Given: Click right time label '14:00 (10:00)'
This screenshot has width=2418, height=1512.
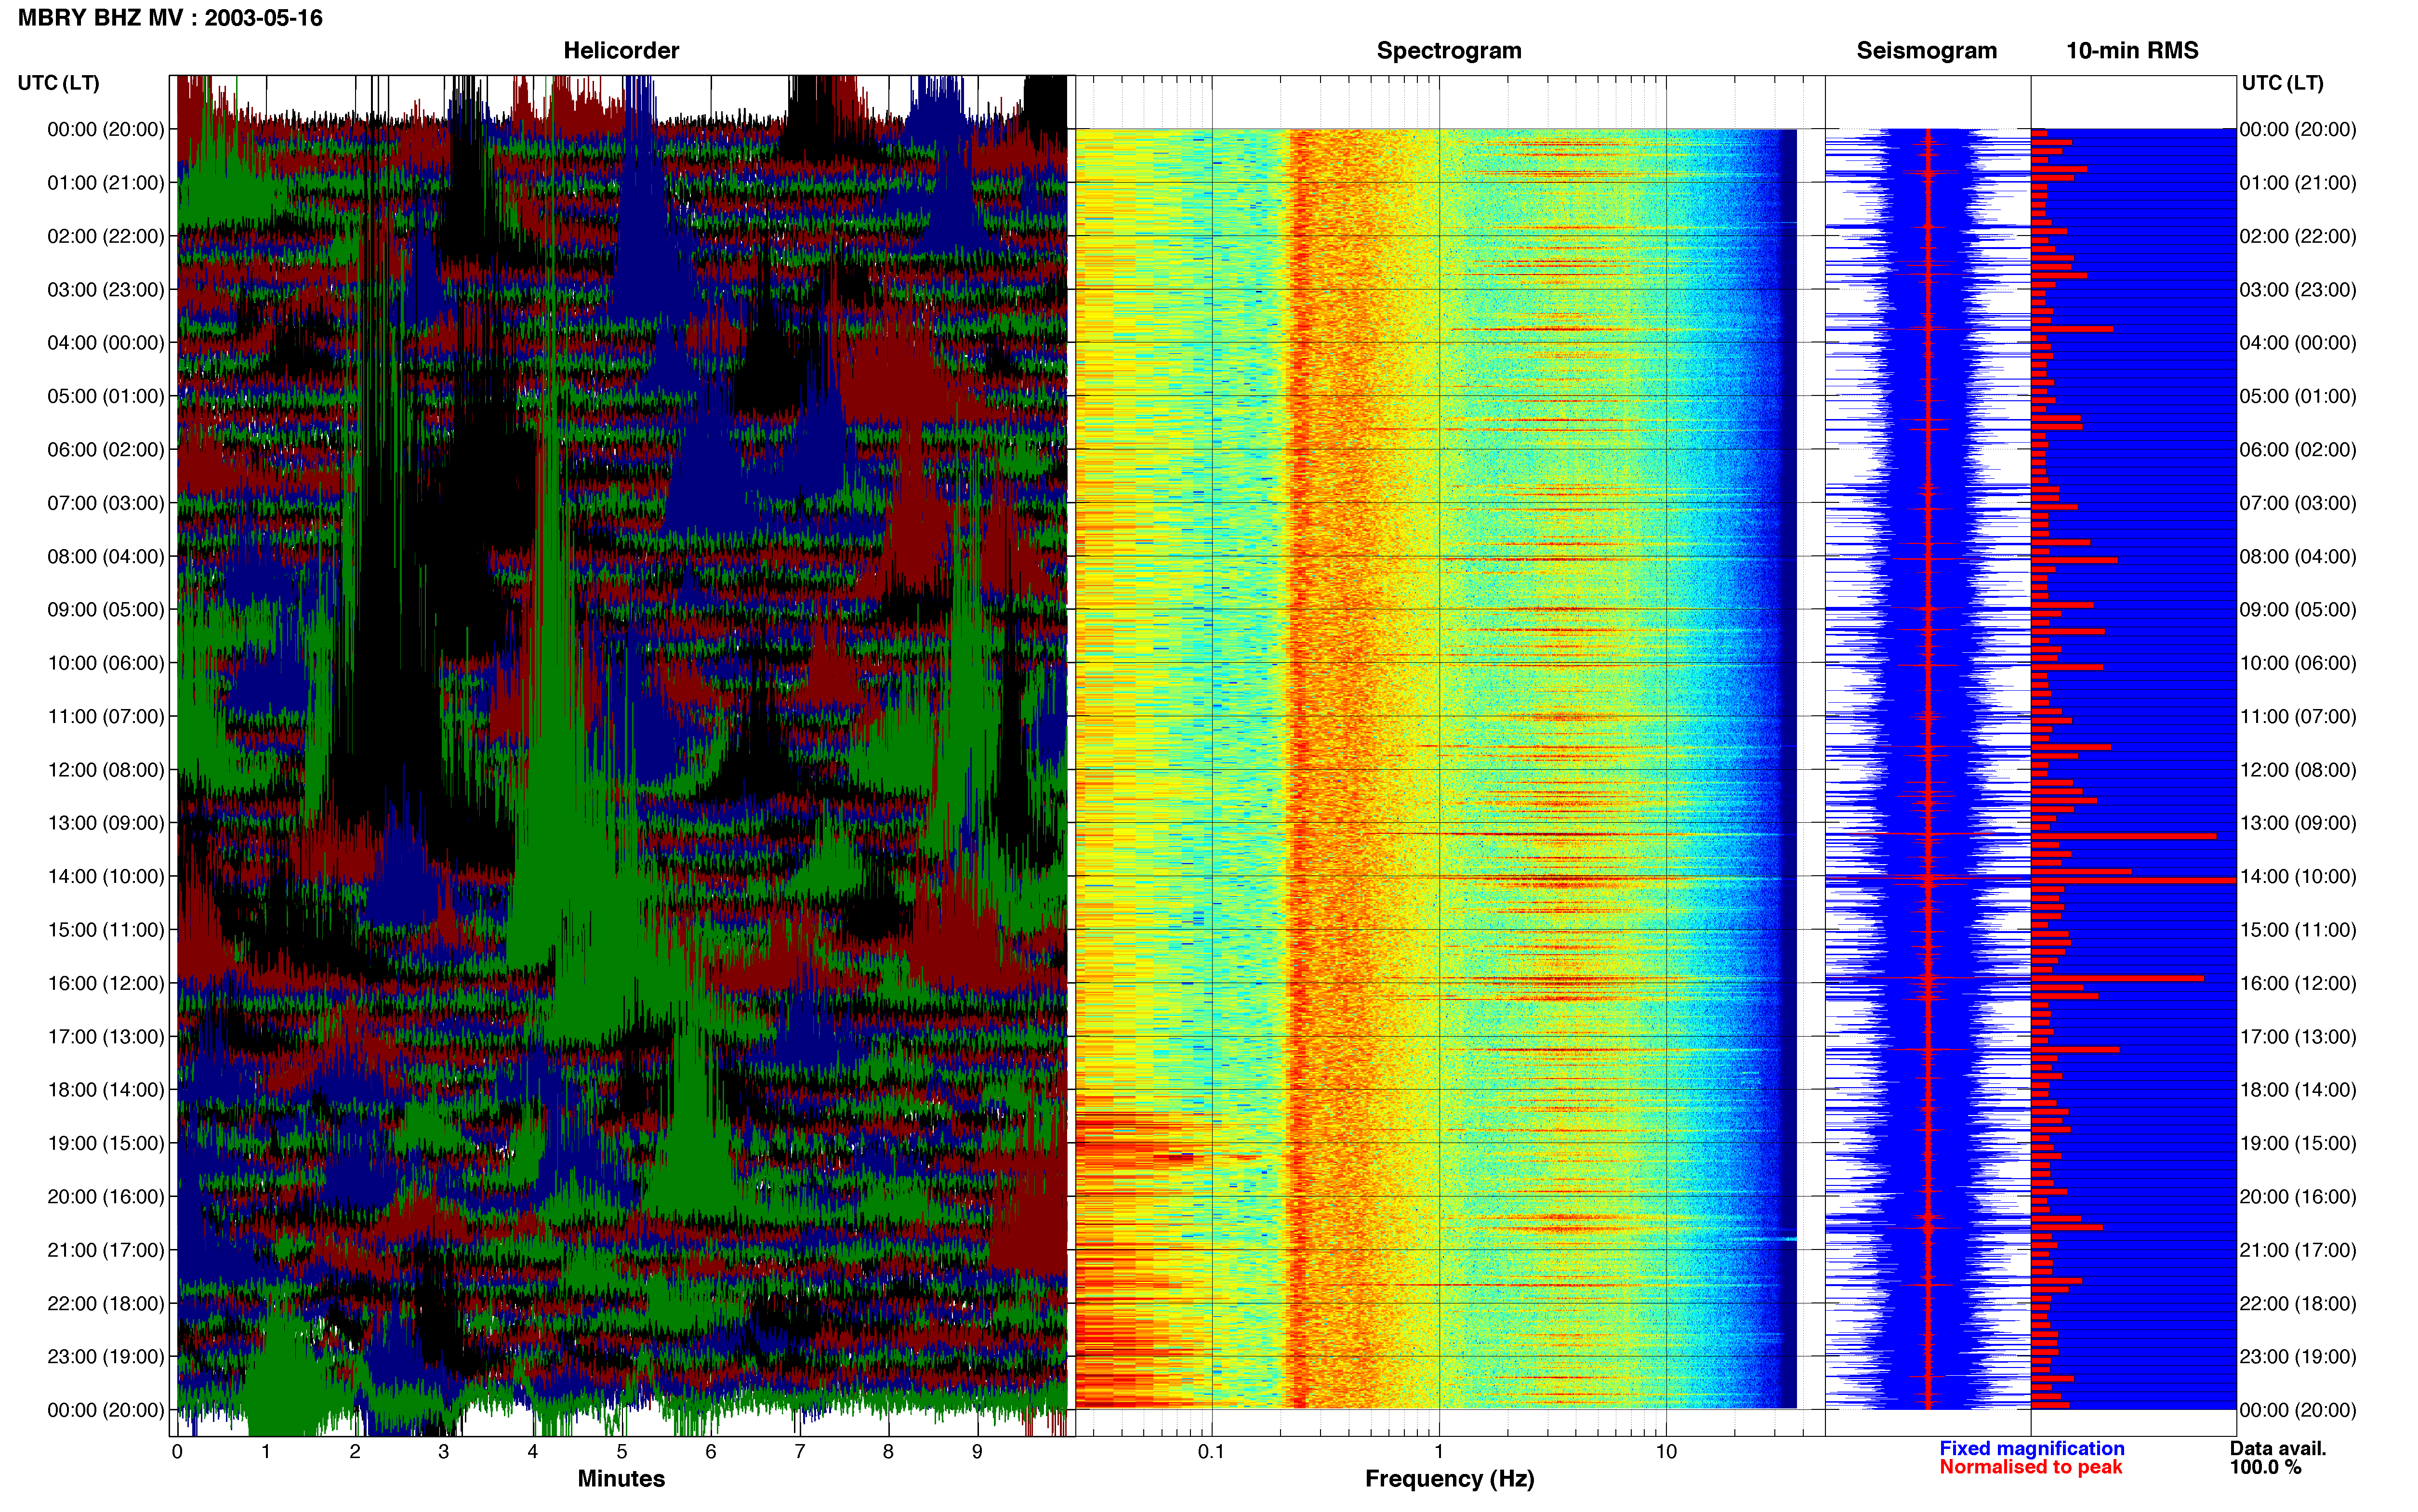Looking at the screenshot, I should (x=2298, y=876).
